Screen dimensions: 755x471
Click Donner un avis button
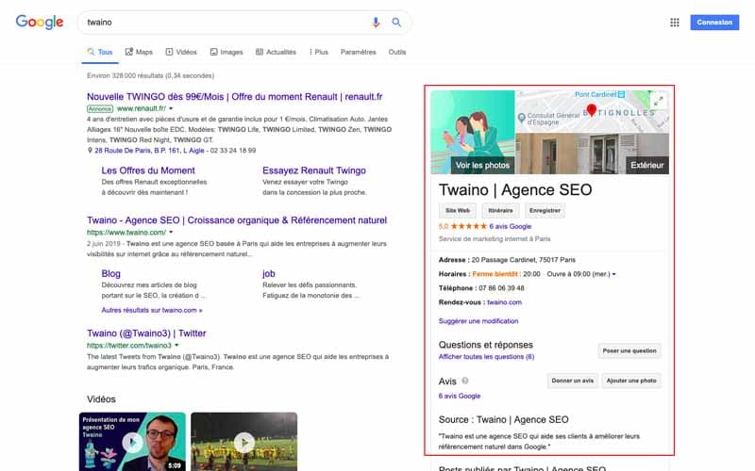point(573,381)
